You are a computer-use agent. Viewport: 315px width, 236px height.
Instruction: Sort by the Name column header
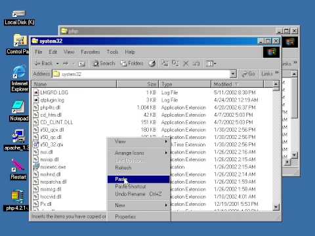[x=74, y=84]
